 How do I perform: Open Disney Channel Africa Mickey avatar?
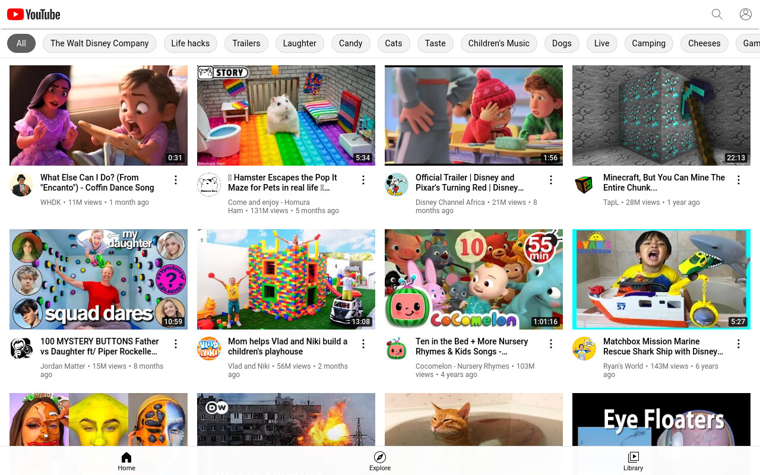[397, 185]
